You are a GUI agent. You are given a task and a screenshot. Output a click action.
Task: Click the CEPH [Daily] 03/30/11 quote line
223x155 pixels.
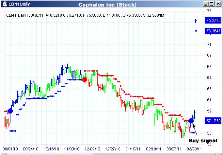(x=85, y=15)
